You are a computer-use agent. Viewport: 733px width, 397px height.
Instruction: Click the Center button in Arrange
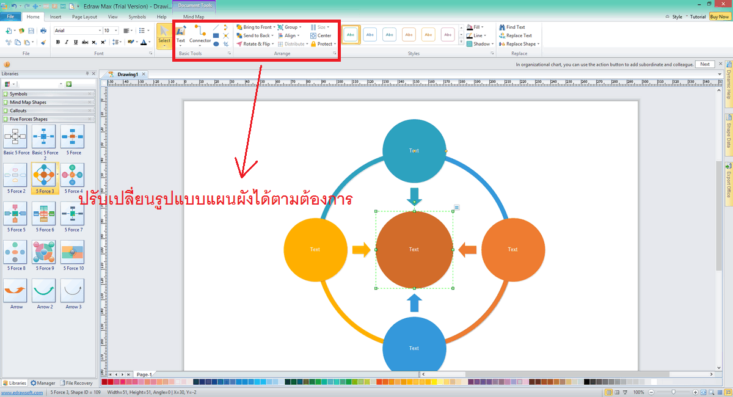pyautogui.click(x=321, y=35)
